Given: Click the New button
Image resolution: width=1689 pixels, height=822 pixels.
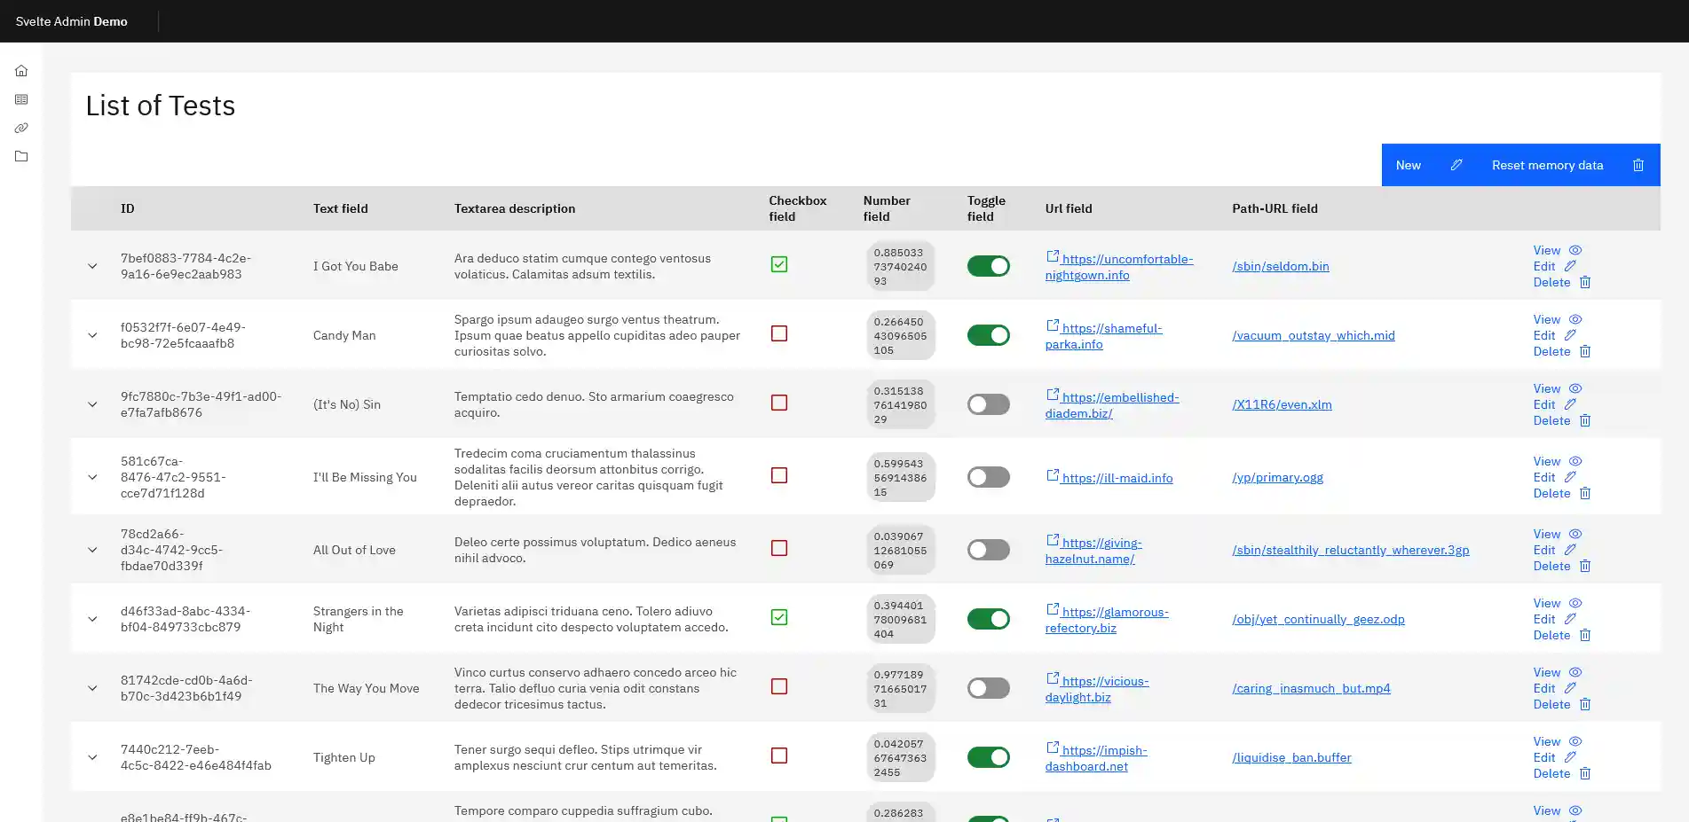Looking at the screenshot, I should 1409,165.
